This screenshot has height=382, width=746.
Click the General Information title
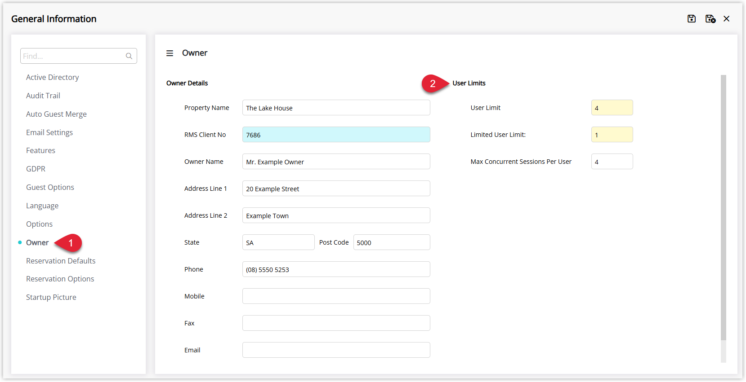pyautogui.click(x=54, y=19)
